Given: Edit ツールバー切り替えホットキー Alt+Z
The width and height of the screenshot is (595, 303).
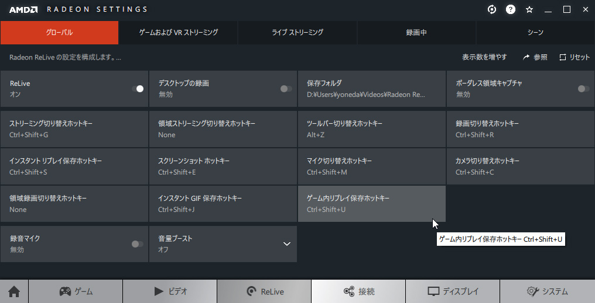Looking at the screenshot, I should (372, 129).
